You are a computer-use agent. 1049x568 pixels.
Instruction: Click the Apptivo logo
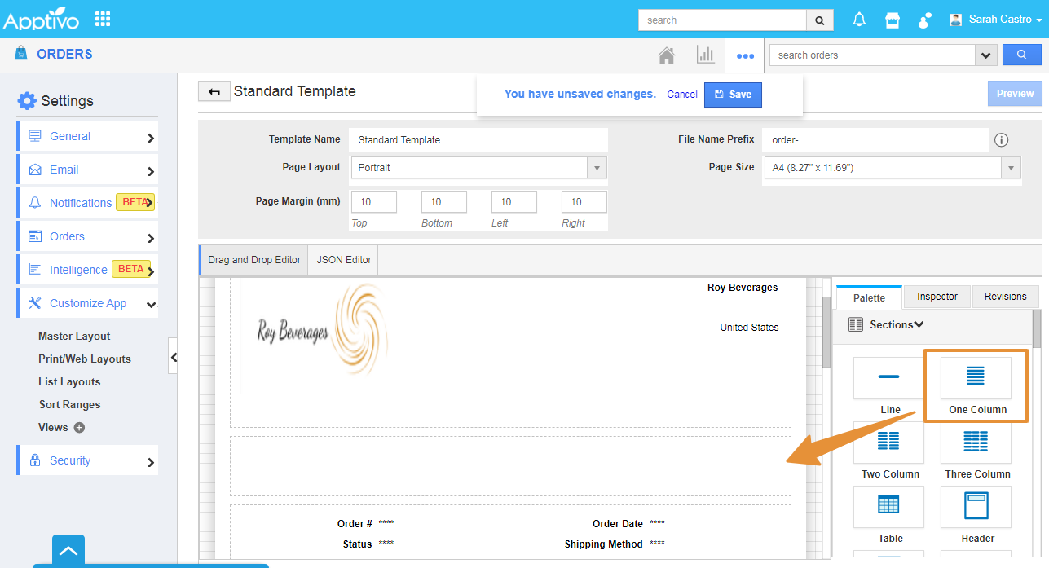pyautogui.click(x=42, y=20)
